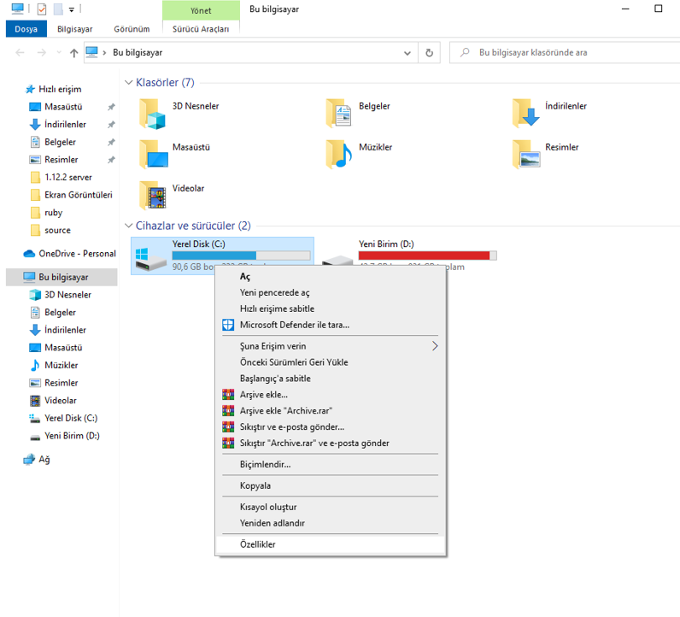The image size is (680, 617).
Task: Click the OneDrive cloud icon in sidebar
Action: pyautogui.click(x=29, y=254)
